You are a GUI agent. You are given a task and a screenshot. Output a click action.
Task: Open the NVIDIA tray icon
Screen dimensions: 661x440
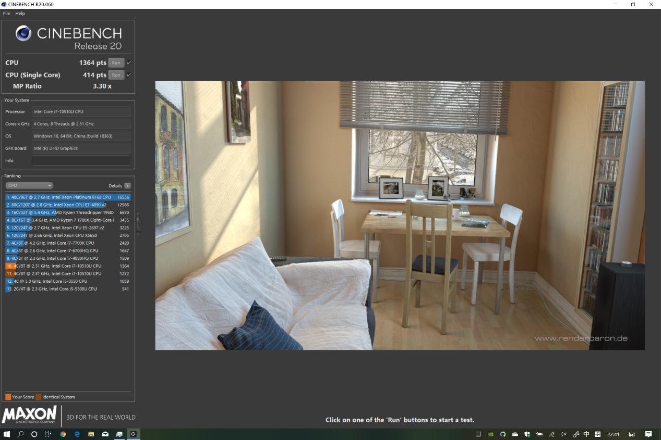pyautogui.click(x=490, y=434)
